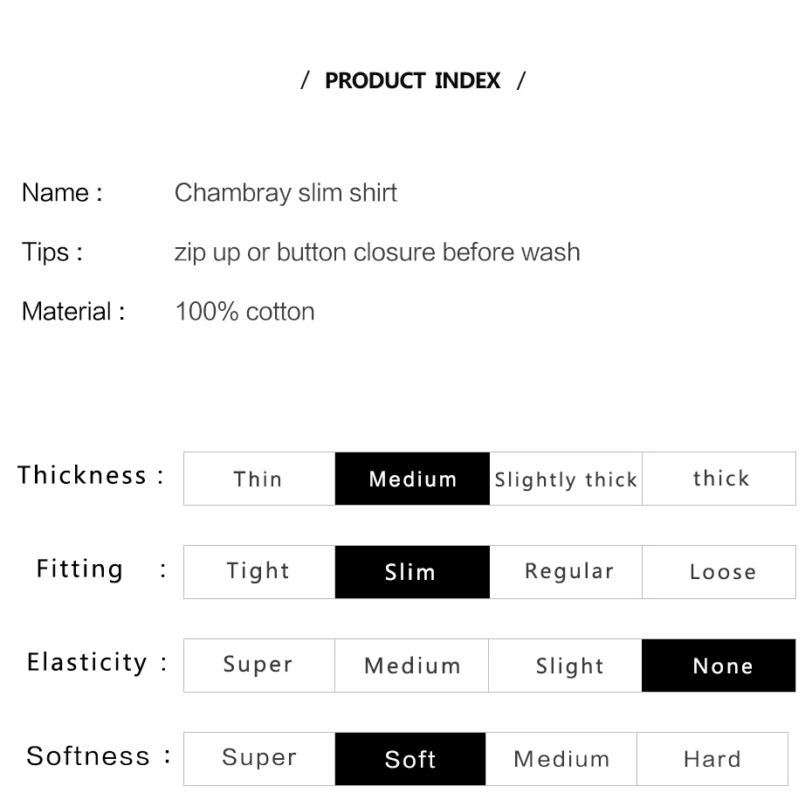Select Slight elasticity option
Image resolution: width=812 pixels, height=807 pixels.
click(565, 666)
